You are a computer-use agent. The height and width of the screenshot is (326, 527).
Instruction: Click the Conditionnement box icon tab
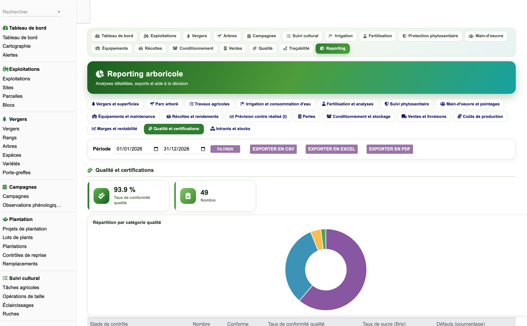click(175, 48)
